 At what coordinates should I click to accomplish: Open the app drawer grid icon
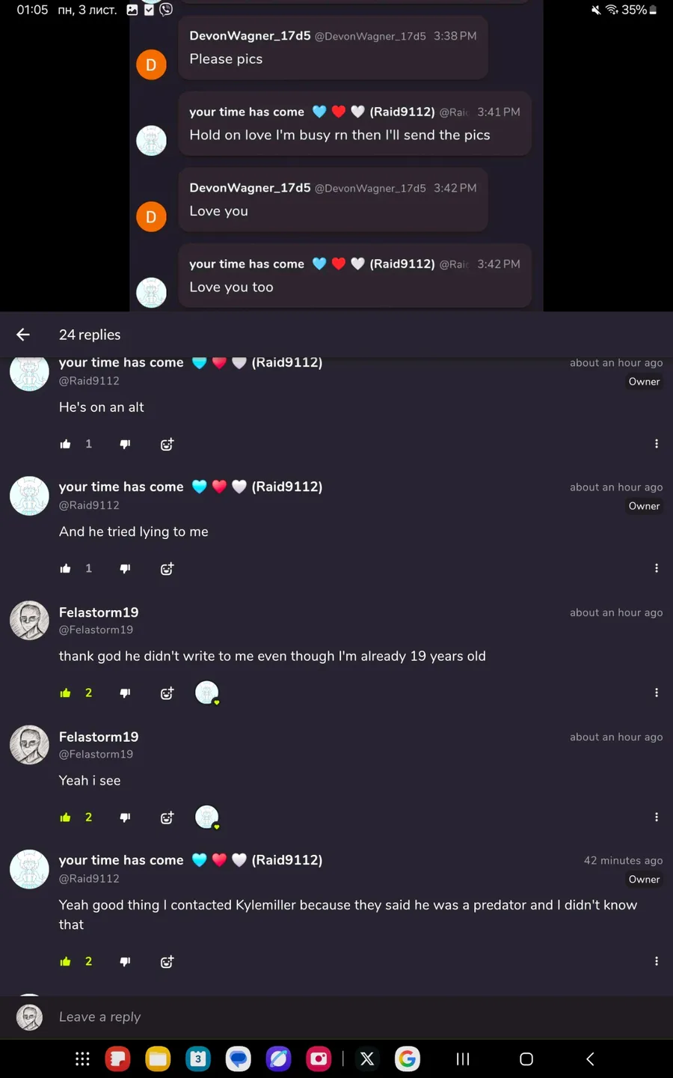tap(82, 1059)
